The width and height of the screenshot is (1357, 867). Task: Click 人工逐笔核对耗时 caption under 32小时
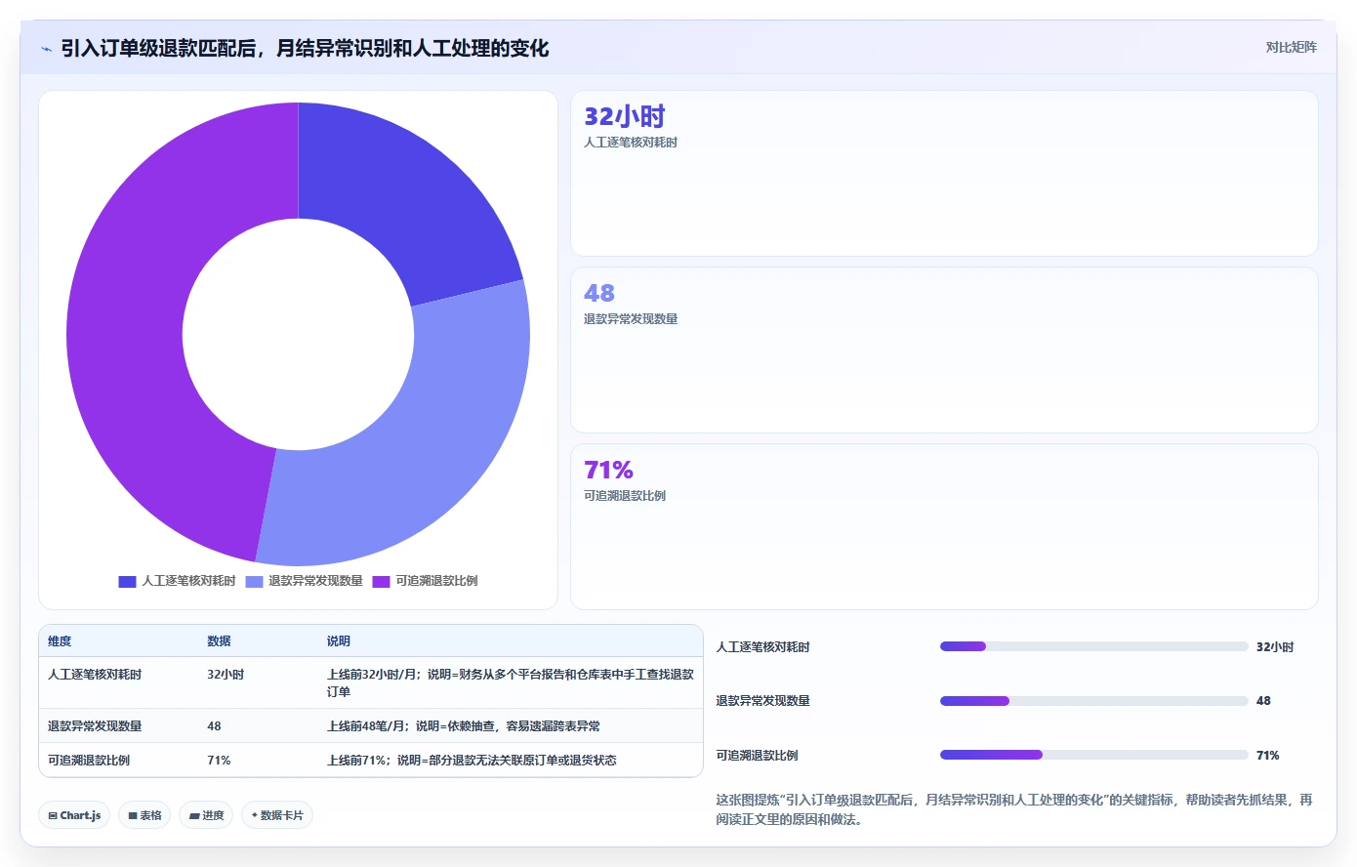point(631,143)
